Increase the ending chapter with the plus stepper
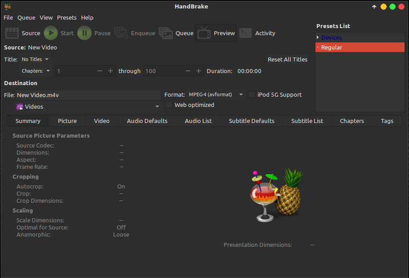The height and width of the screenshot is (278, 409). [199, 70]
